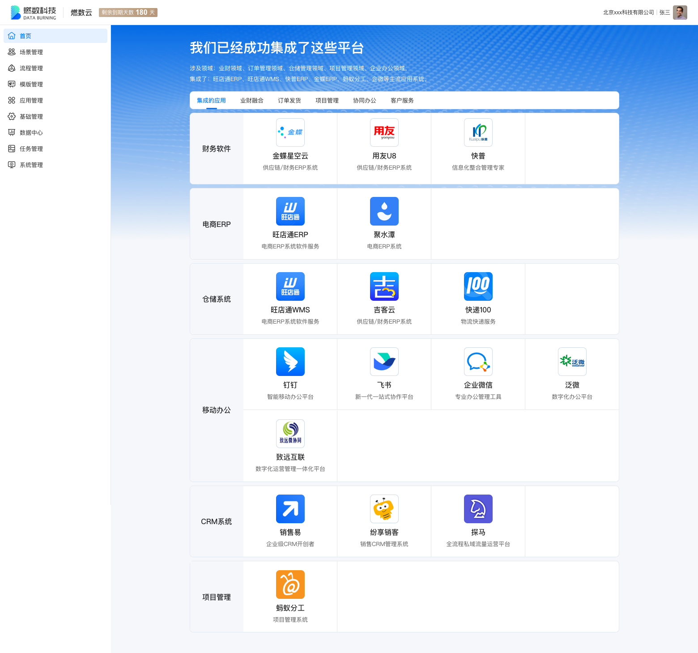Screen dimensions: 698x653
Task: Go to 首页 in the sidebar
Action: coord(55,36)
